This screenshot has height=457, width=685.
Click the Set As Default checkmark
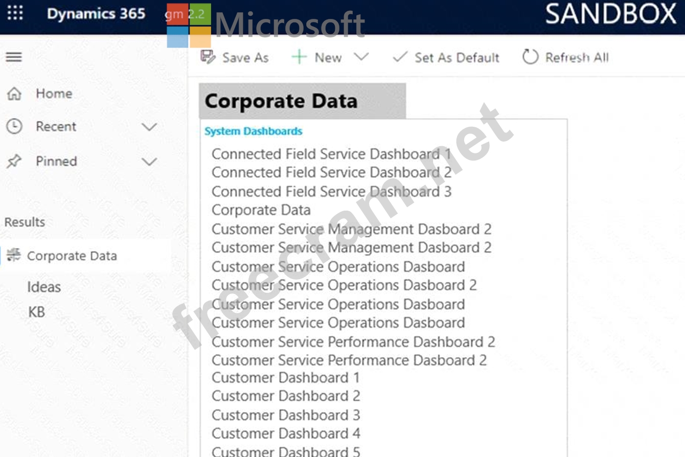[399, 57]
